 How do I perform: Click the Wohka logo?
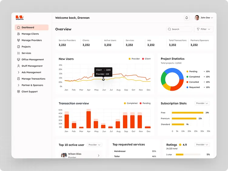tap(20, 18)
